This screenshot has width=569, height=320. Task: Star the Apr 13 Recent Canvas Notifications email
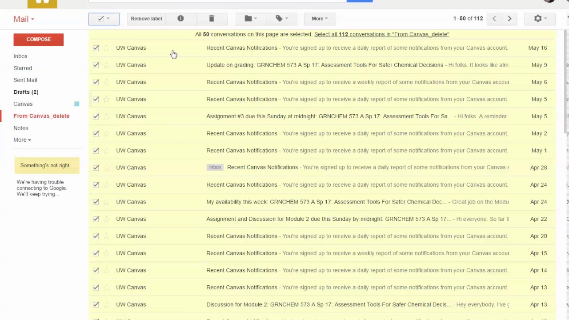[106, 287]
